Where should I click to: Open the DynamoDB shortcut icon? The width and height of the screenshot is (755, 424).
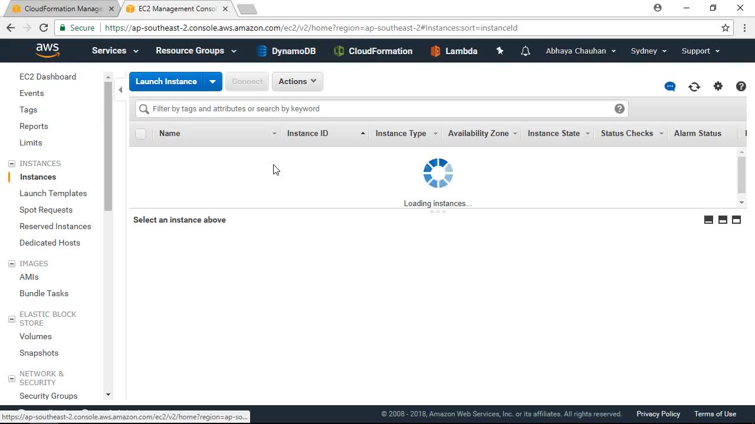pos(262,51)
